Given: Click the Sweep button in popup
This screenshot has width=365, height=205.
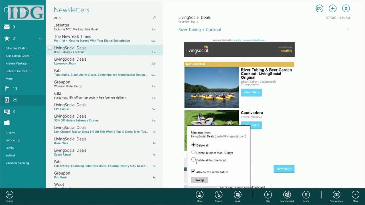Looking at the screenshot, I should click(200, 180).
